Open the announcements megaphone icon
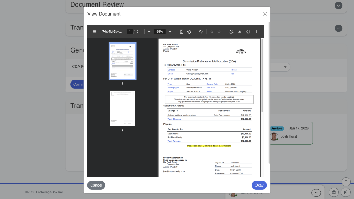354x199 pixels. pyautogui.click(x=345, y=192)
